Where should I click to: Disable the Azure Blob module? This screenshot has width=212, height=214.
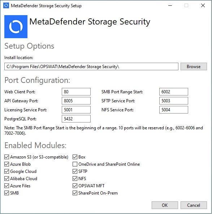tap(7, 164)
